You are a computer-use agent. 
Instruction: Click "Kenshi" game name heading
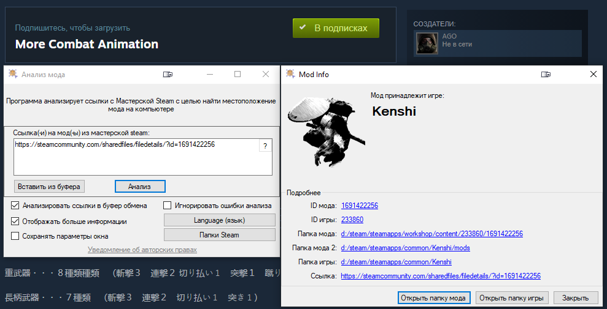point(394,111)
